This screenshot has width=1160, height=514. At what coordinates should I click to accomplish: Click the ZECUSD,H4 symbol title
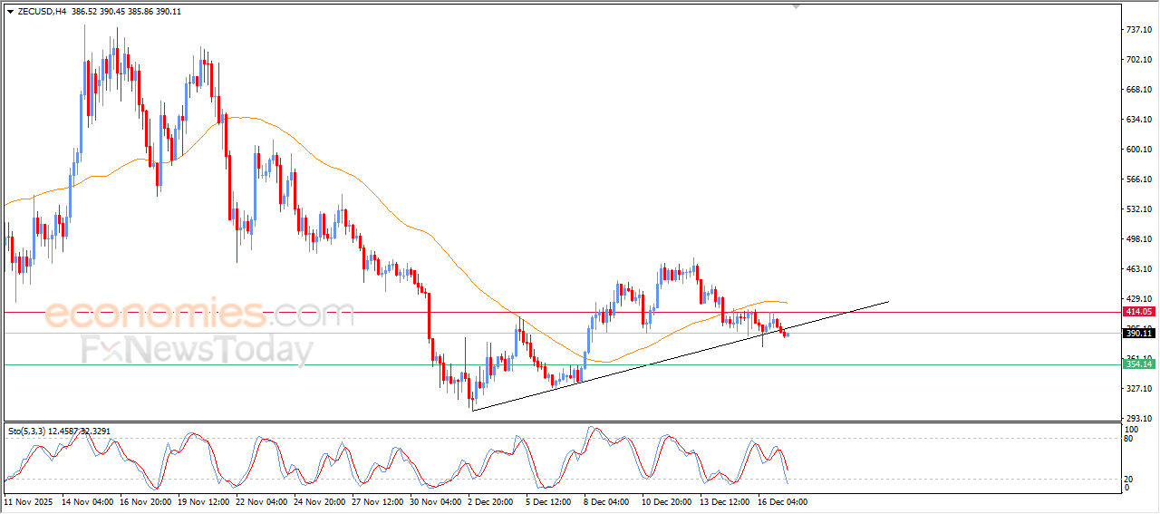point(42,12)
